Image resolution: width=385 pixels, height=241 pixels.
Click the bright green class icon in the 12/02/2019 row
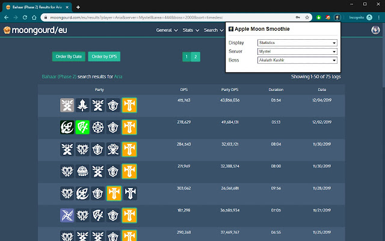[82, 128]
